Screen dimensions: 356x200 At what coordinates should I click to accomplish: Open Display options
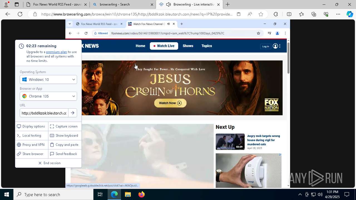click(x=31, y=126)
